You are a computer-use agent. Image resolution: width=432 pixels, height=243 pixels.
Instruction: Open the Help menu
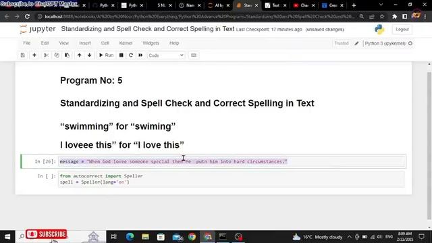[x=174, y=43]
